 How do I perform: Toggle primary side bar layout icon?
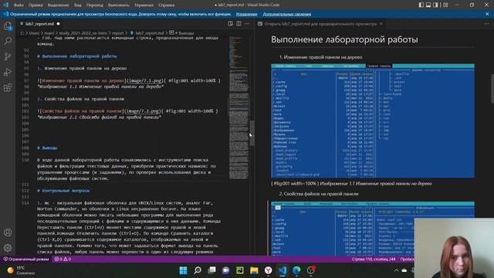(x=421, y=5)
